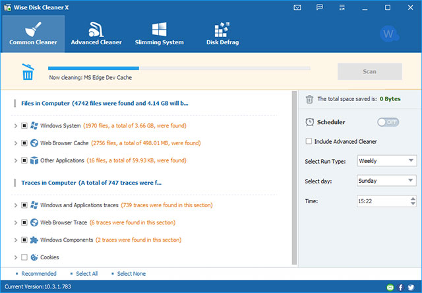Go to the Disk Defrag tab
422x293 pixels.
coord(222,32)
